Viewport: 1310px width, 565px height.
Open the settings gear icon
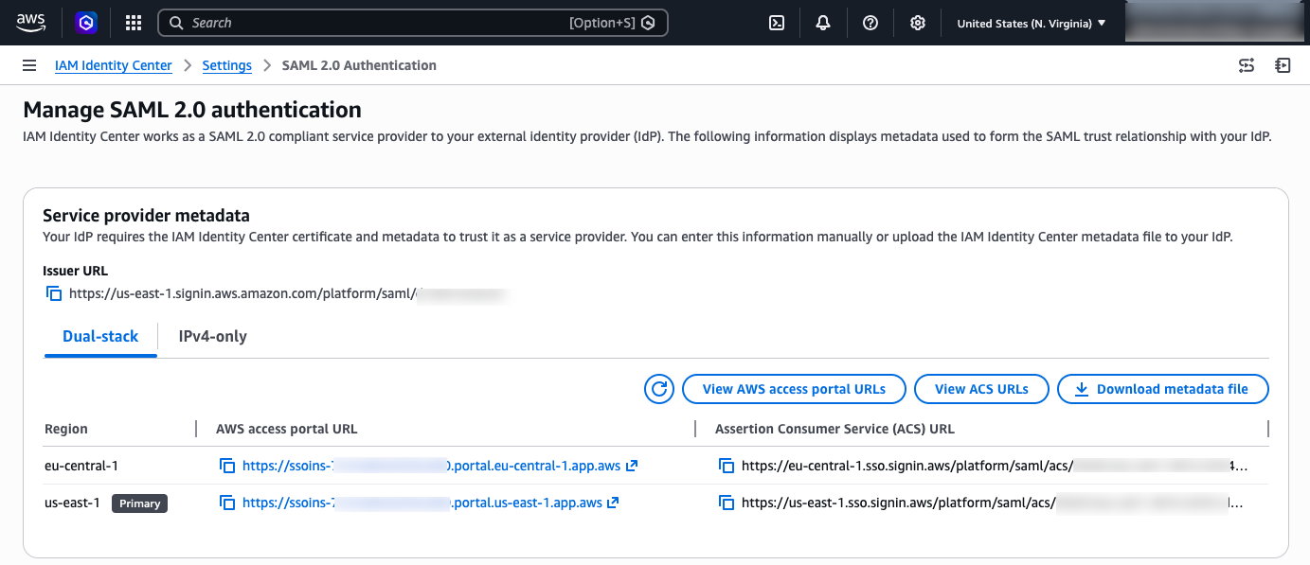coord(917,23)
